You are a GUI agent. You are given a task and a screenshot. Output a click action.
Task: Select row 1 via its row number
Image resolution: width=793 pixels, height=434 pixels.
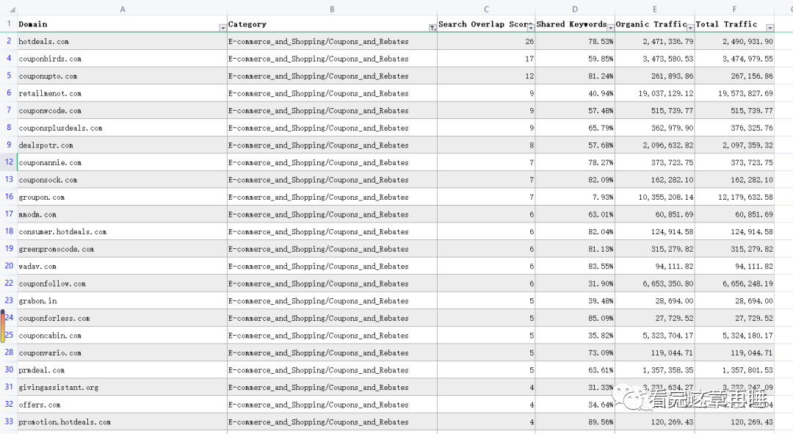click(9, 23)
